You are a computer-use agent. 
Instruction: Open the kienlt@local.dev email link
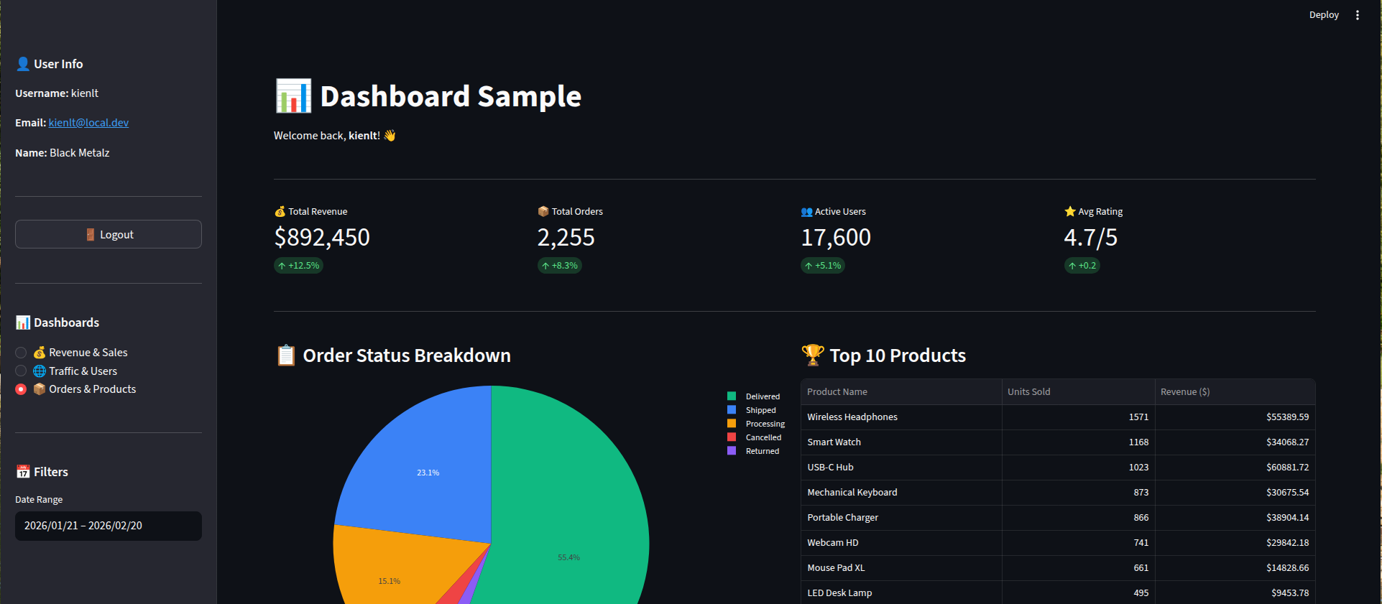point(88,123)
